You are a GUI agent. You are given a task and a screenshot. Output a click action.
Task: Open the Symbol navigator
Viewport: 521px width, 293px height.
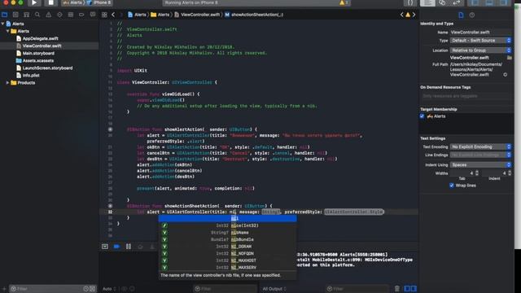pyautogui.click(x=26, y=15)
